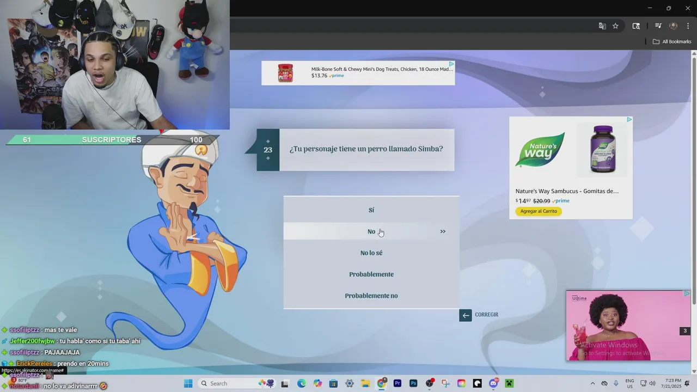Open the Nature's Way Sambucus ad title
The width and height of the screenshot is (697, 392).
click(567, 191)
